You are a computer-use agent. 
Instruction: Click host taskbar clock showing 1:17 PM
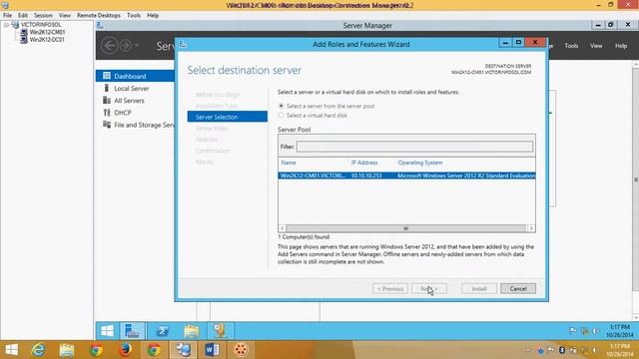(x=619, y=350)
